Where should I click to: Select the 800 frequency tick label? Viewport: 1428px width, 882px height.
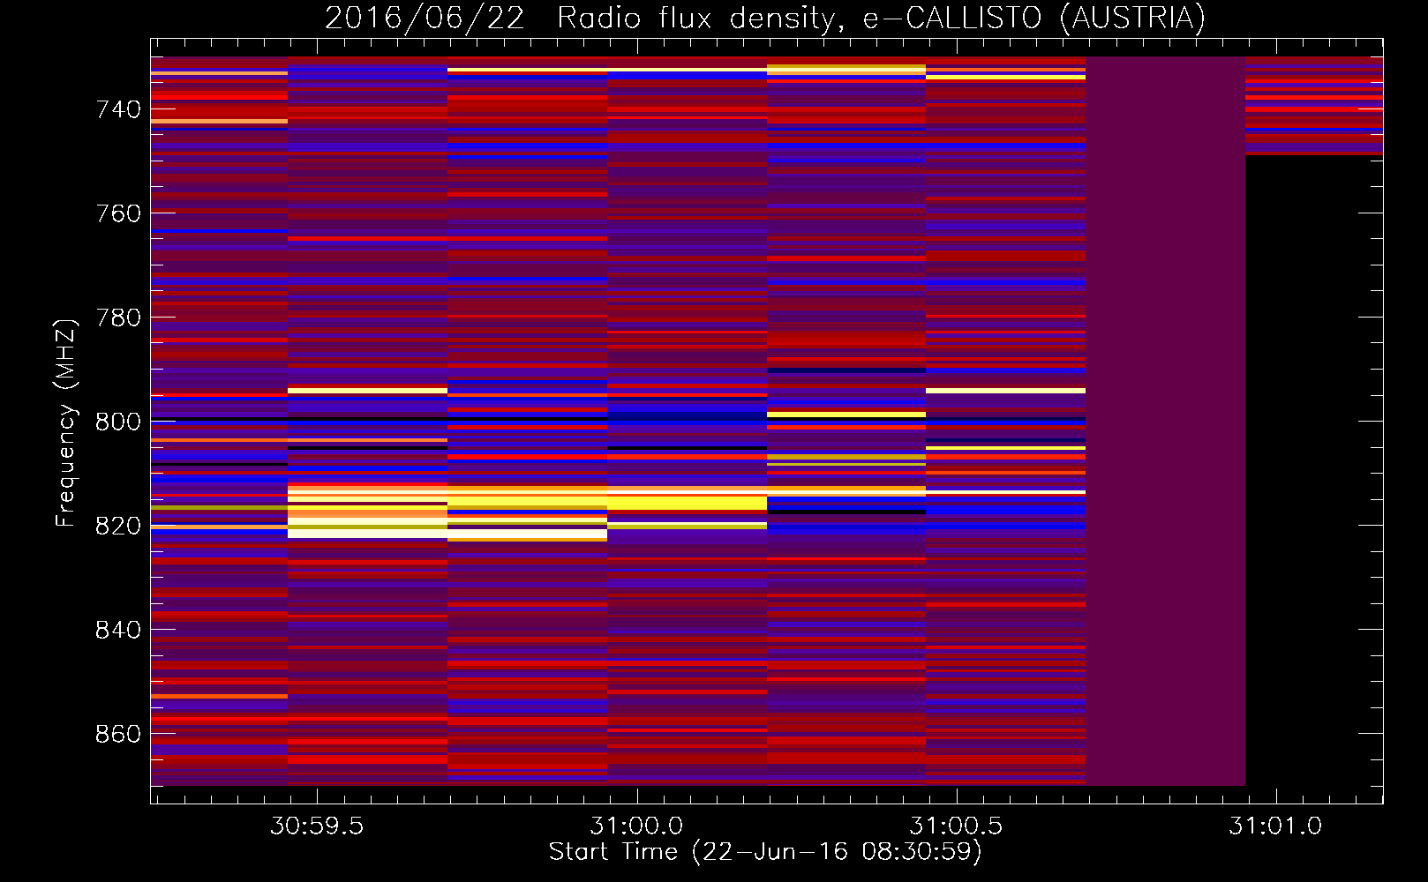(x=118, y=422)
